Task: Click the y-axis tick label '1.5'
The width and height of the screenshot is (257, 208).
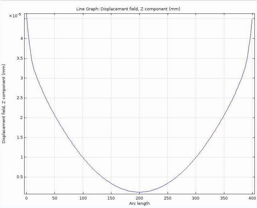Action: tap(20, 137)
